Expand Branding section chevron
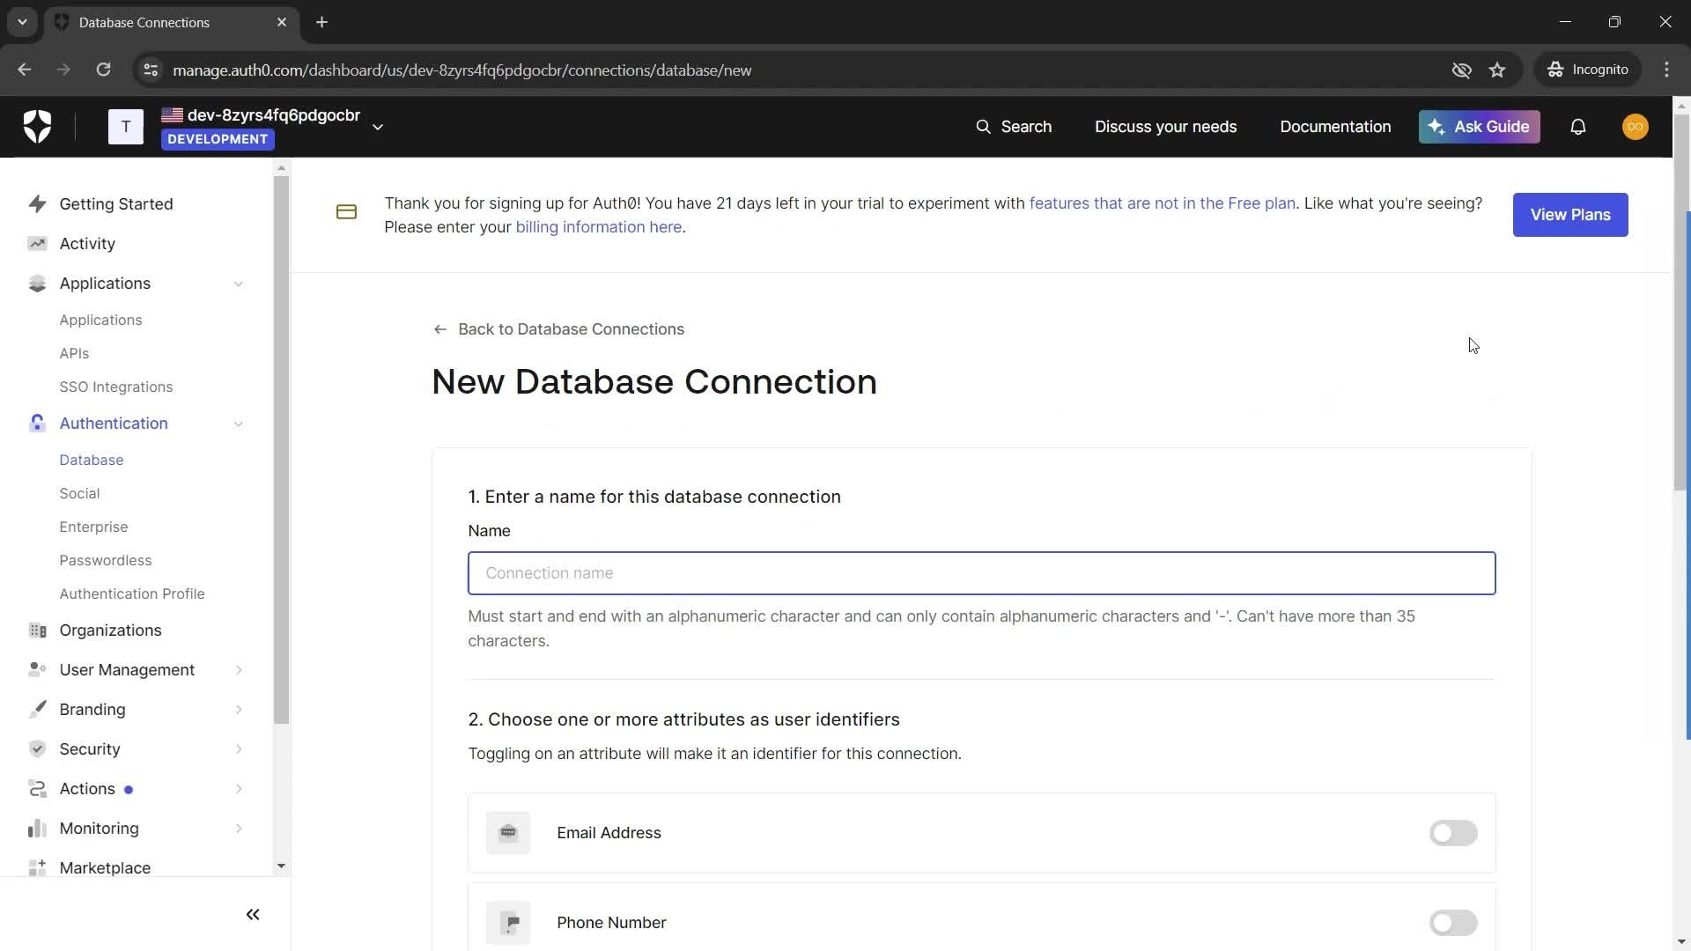 [239, 710]
